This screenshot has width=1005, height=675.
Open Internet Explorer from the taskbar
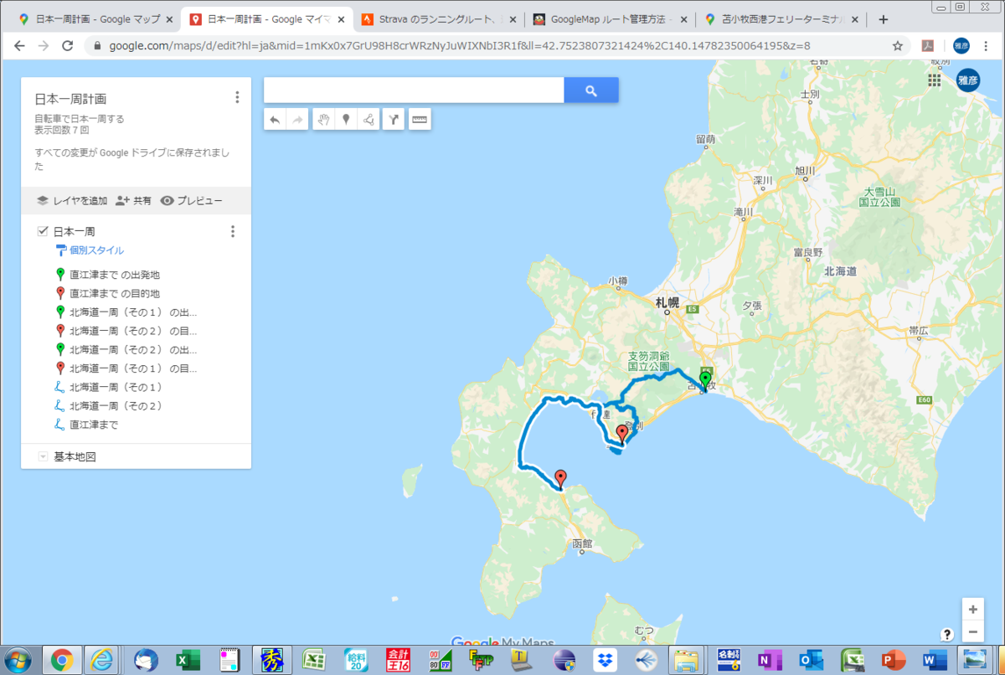pyautogui.click(x=101, y=660)
